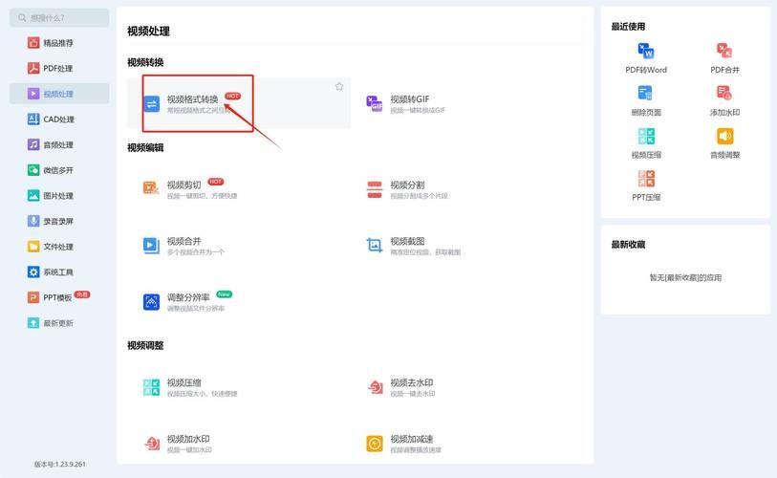This screenshot has width=777, height=478.
Task: Open 精品推荐 in the sidebar
Action: tap(51, 43)
